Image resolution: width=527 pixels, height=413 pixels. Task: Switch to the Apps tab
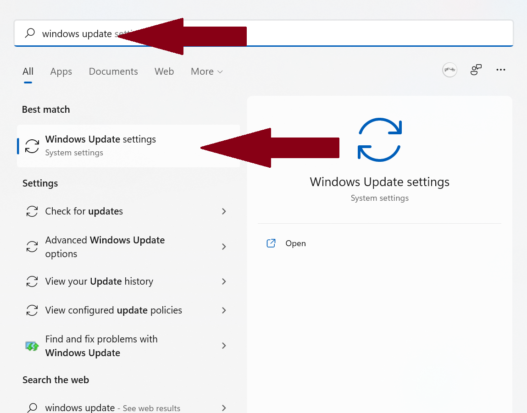pyautogui.click(x=61, y=72)
